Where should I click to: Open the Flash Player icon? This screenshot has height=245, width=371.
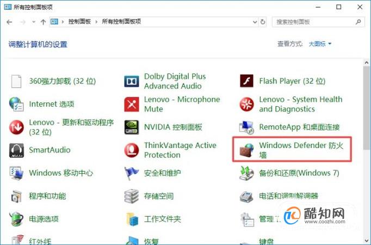pos(246,81)
